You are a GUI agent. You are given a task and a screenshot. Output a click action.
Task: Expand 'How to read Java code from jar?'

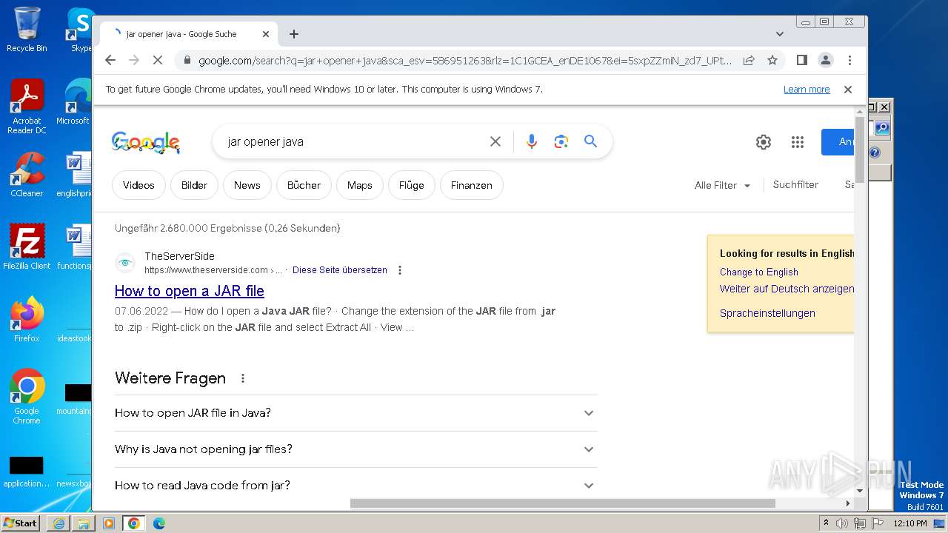(x=355, y=486)
